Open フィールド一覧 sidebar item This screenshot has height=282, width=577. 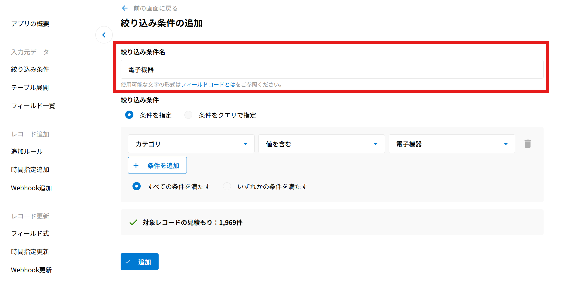(x=33, y=106)
